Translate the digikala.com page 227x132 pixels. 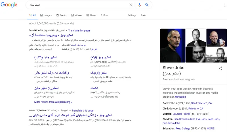[83, 110]
